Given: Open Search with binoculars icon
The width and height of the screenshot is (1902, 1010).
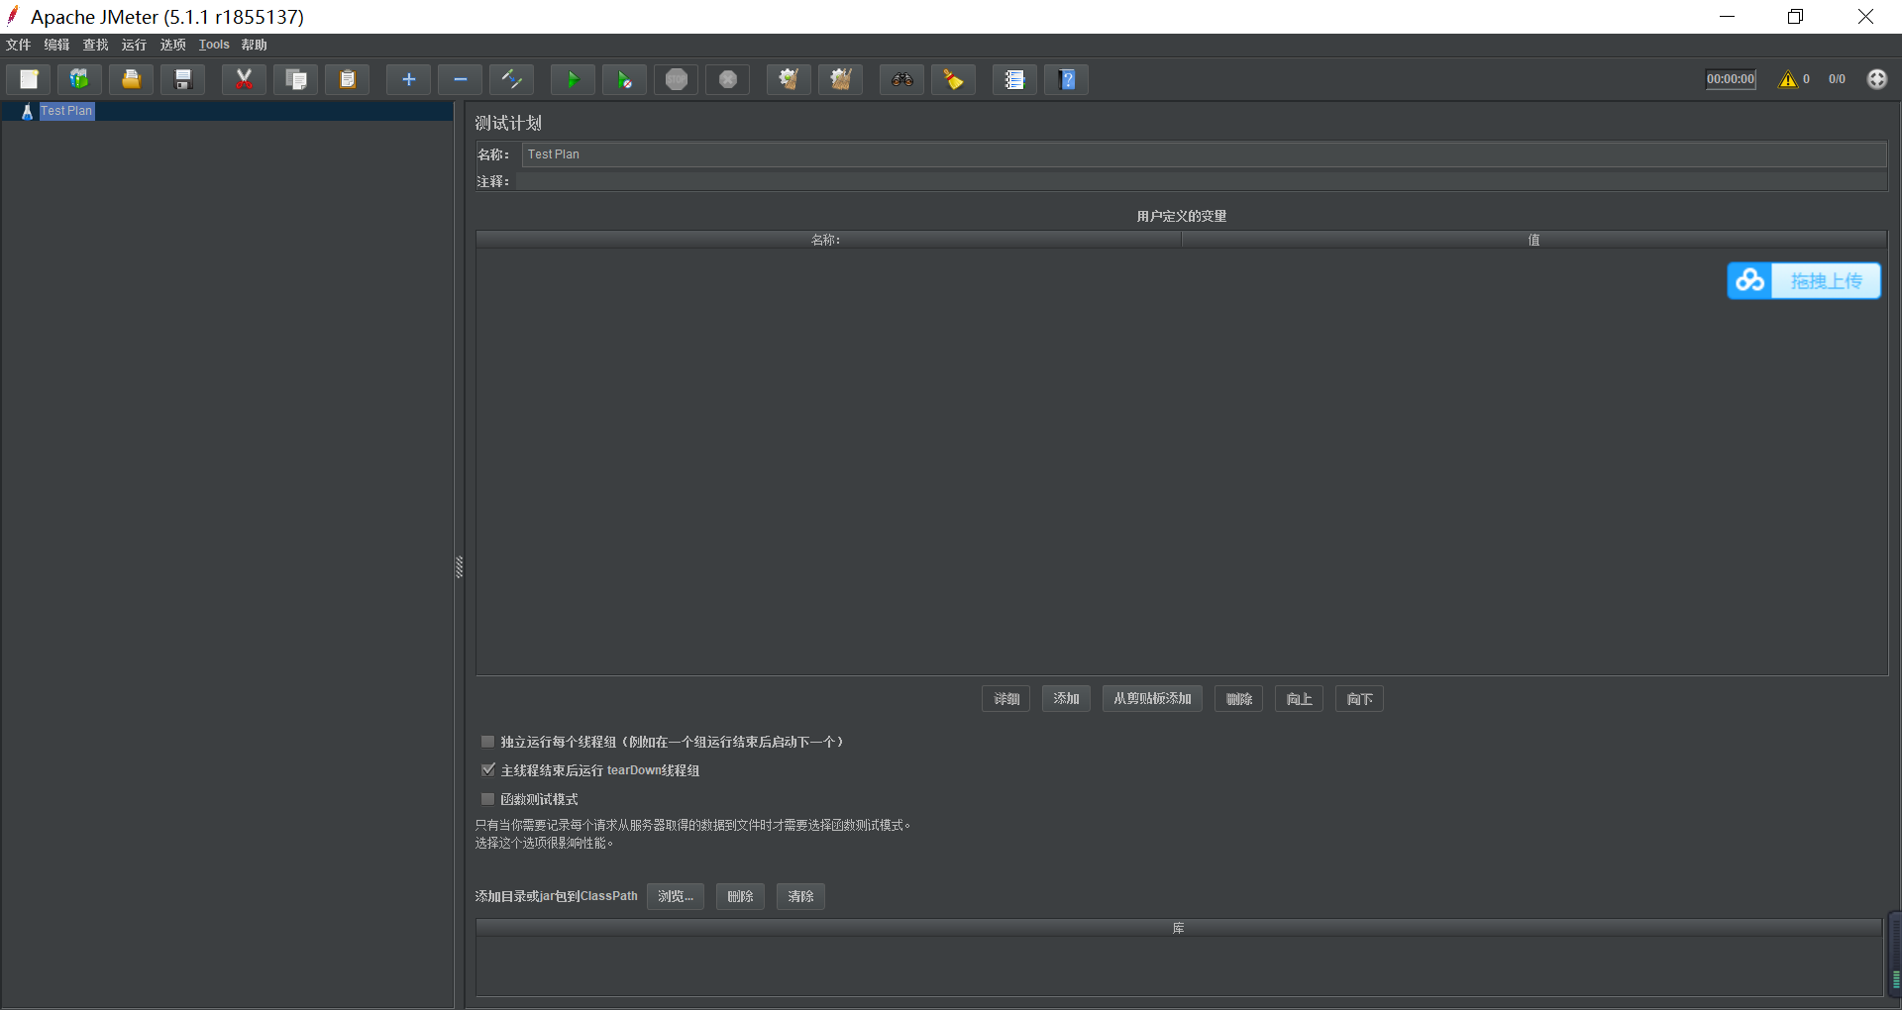Looking at the screenshot, I should click(901, 79).
